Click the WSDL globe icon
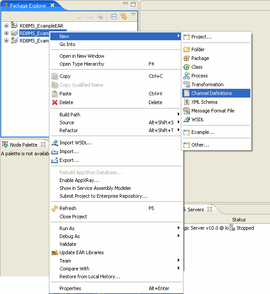The image size is (270, 294). [187, 119]
